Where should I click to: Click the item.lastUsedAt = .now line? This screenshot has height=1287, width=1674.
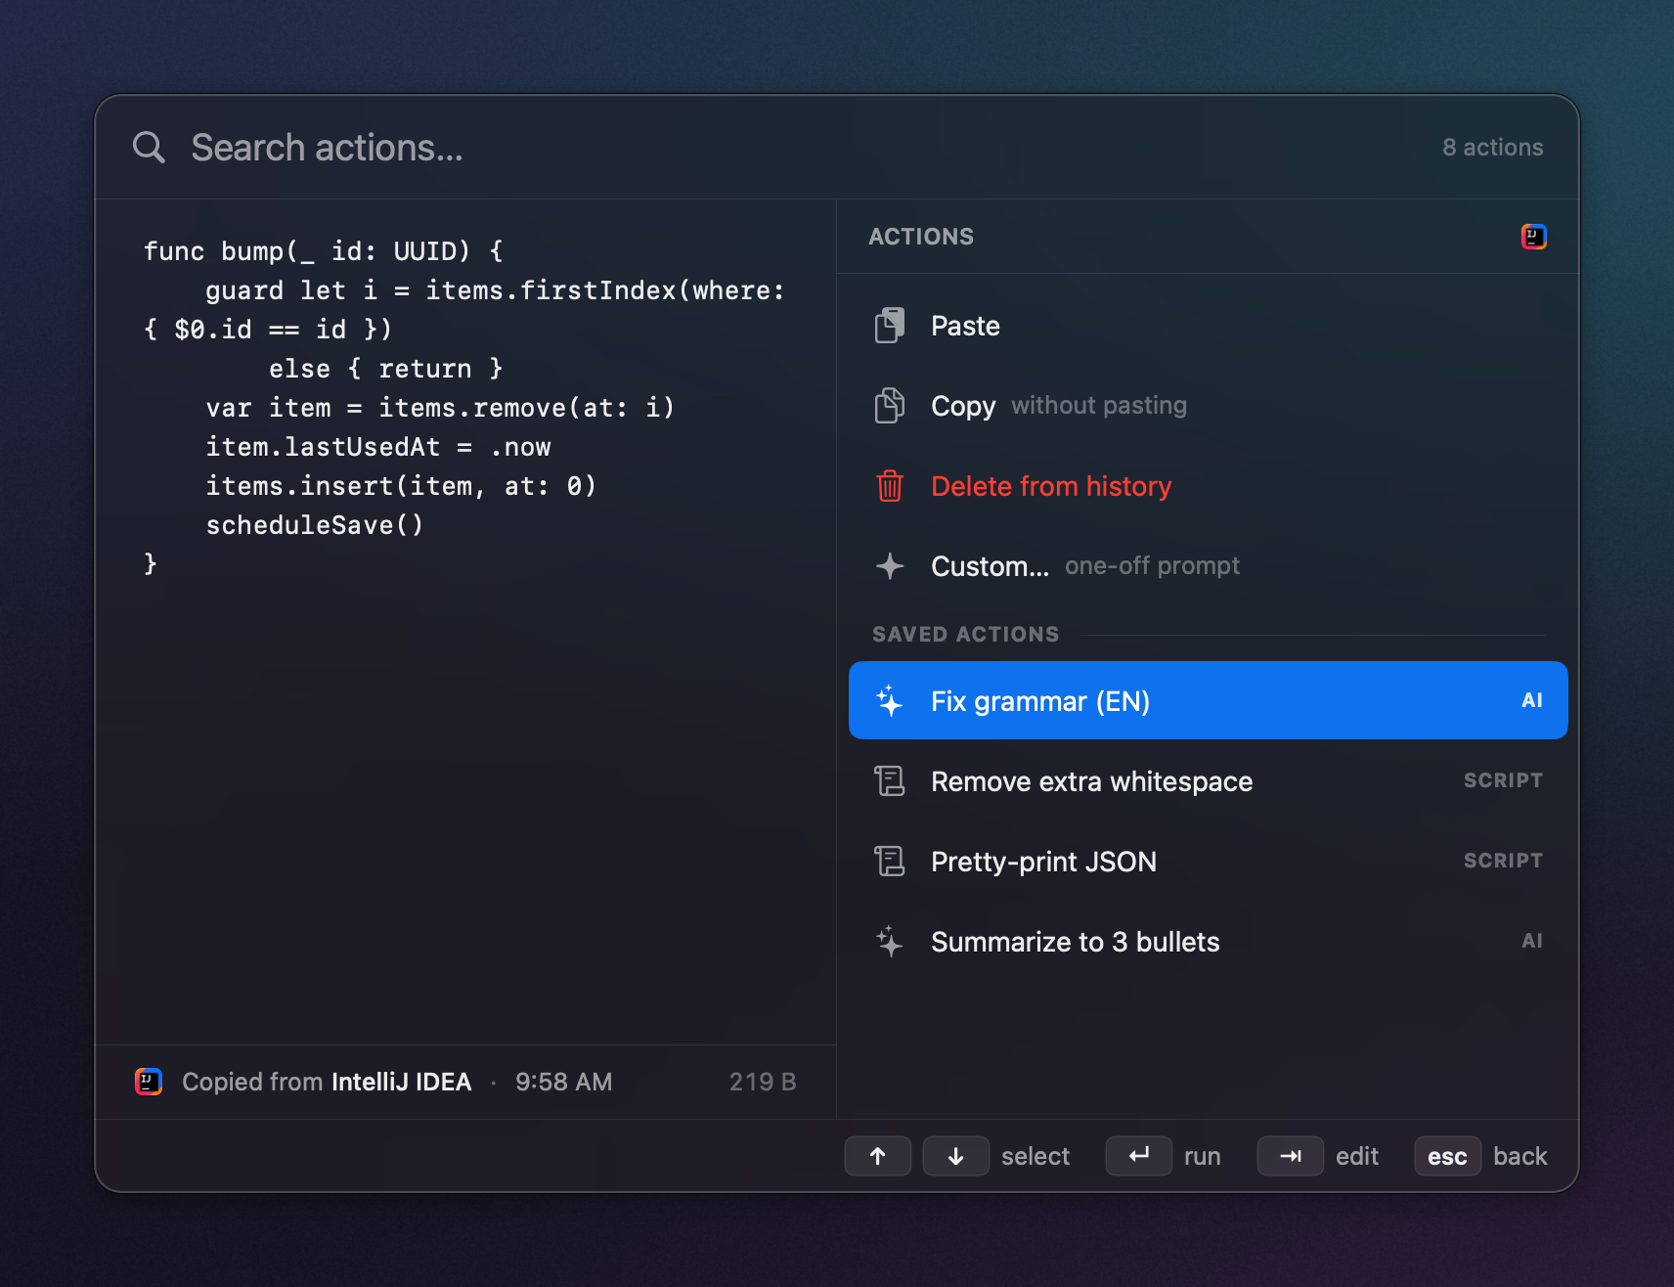coord(378,447)
